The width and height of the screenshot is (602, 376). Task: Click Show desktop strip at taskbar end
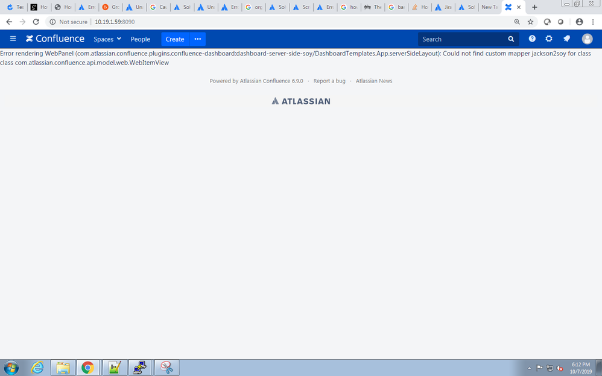pos(598,368)
